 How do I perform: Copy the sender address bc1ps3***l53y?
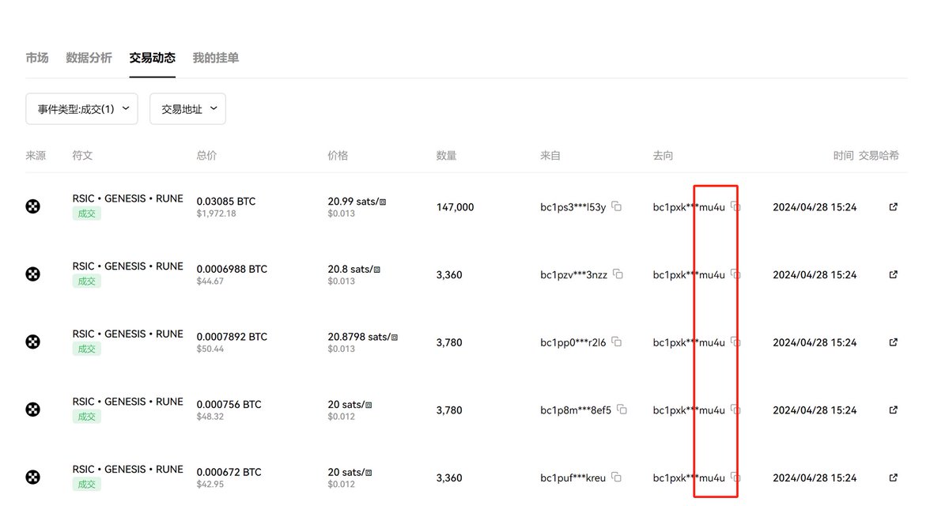pyautogui.click(x=617, y=206)
